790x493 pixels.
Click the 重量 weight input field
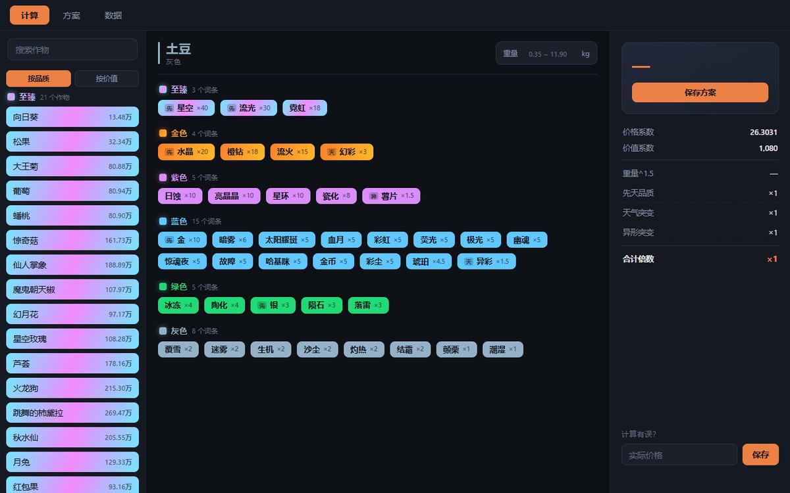pyautogui.click(x=546, y=53)
